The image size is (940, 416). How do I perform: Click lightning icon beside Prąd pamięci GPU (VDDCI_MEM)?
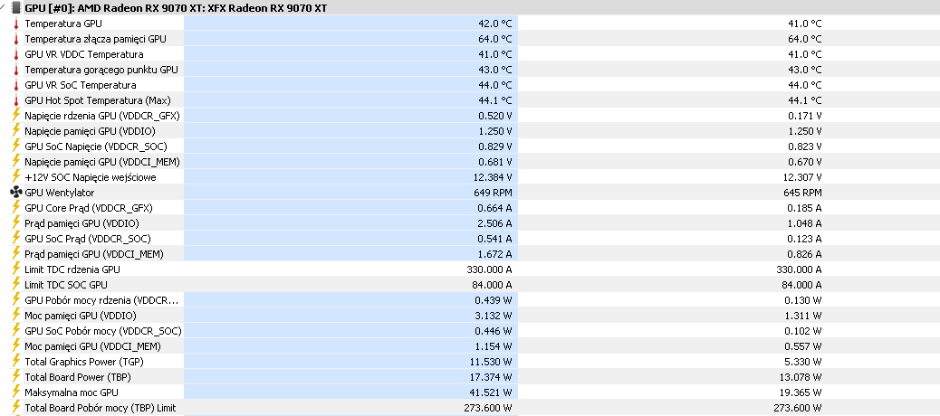point(15,254)
